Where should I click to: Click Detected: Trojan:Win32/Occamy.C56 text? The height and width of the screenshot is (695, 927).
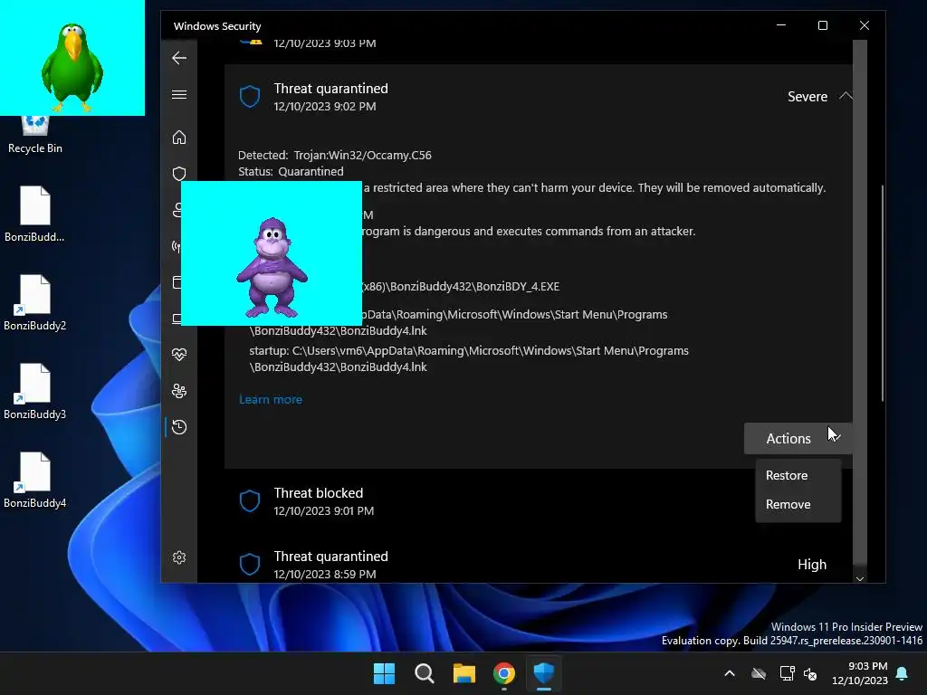pyautogui.click(x=335, y=156)
